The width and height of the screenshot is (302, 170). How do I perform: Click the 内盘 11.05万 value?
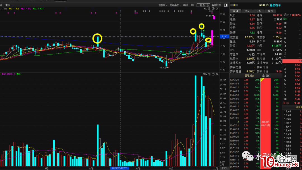(x=277, y=46)
